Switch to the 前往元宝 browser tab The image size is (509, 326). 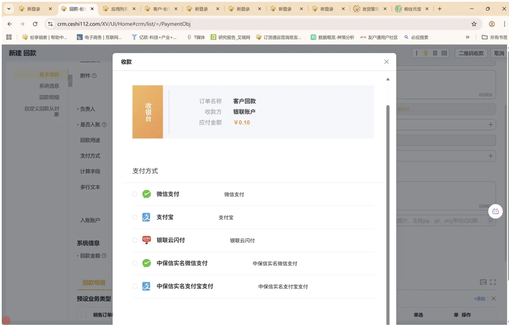(x=412, y=9)
